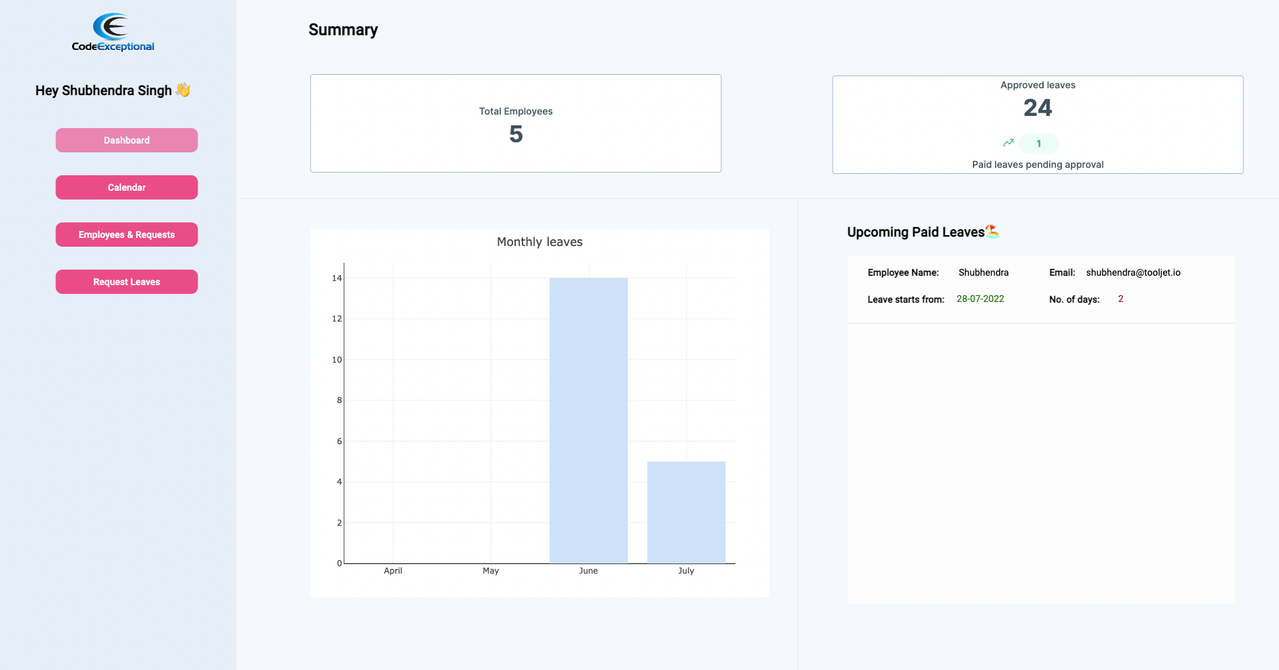The height and width of the screenshot is (670, 1279).
Task: Click the green badge showing 1 pending leave
Action: (x=1039, y=143)
